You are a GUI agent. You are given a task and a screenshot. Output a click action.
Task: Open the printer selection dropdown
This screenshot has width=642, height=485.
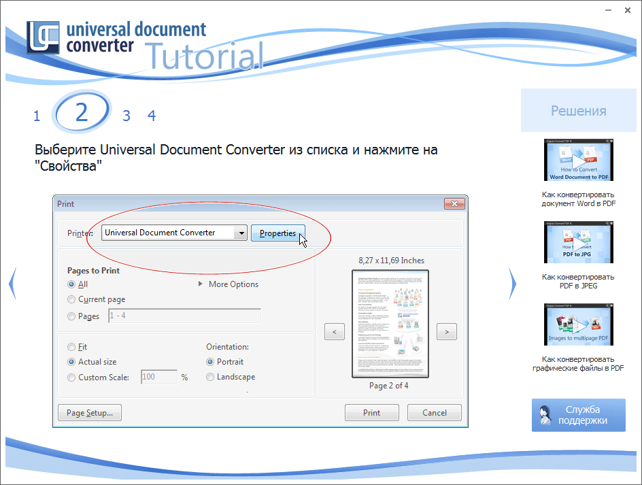click(241, 233)
